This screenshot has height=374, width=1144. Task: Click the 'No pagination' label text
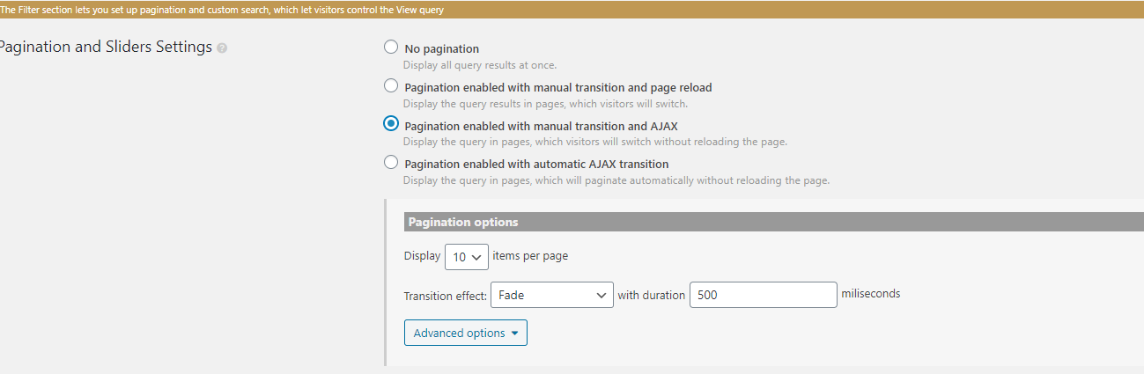point(441,49)
